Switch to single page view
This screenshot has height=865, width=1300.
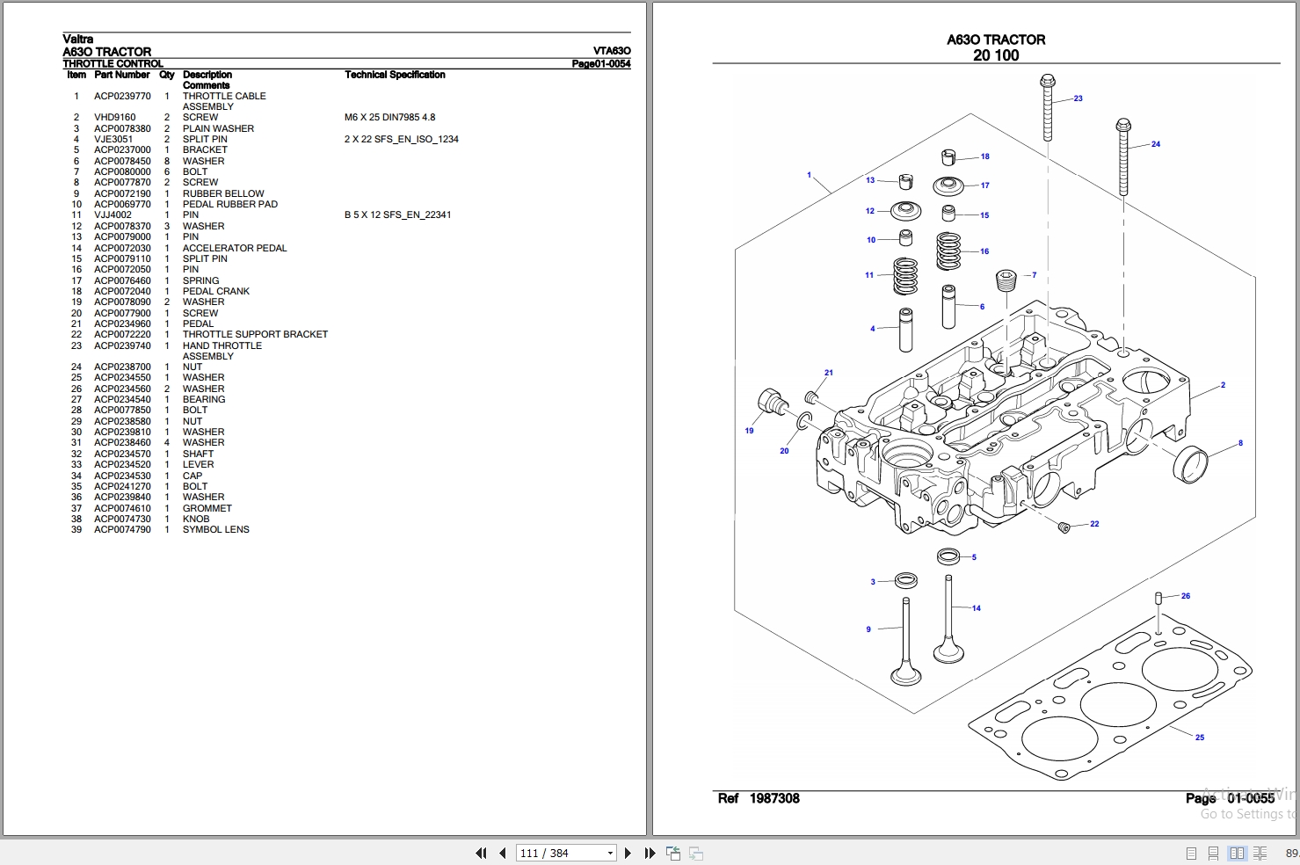1192,853
